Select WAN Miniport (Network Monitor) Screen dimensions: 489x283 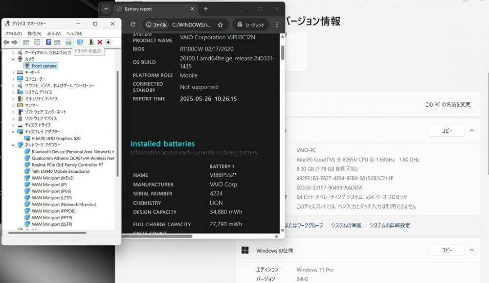[x=64, y=204]
